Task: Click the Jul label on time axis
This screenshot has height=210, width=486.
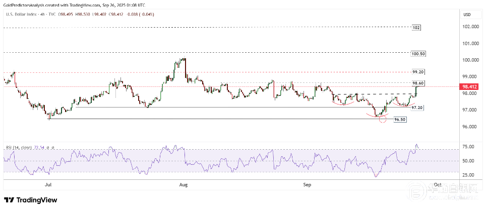Action: pos(48,185)
